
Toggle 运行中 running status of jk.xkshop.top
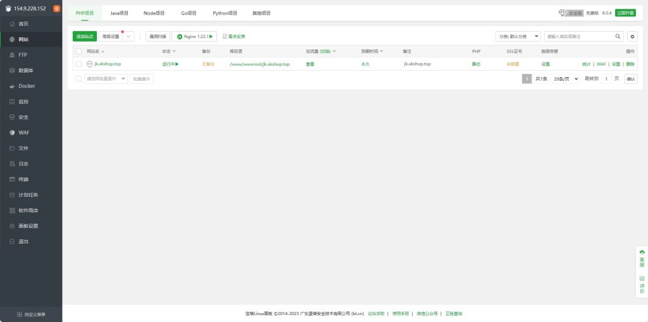170,64
